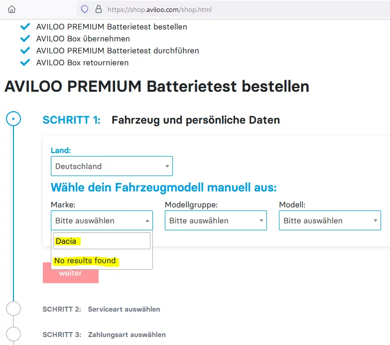Click the Marke search field containing Dacia
Viewport: 390px width, 345px height.
click(102, 241)
